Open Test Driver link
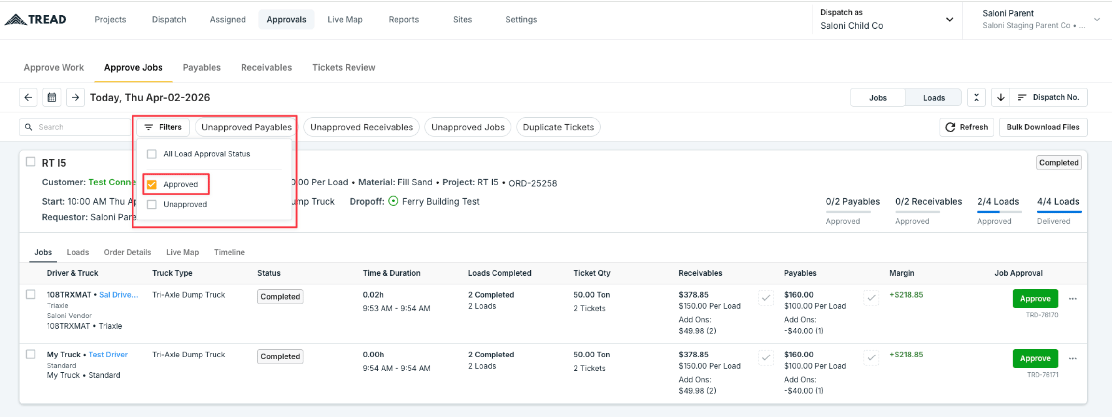Image resolution: width=1112 pixels, height=417 pixels. point(108,355)
